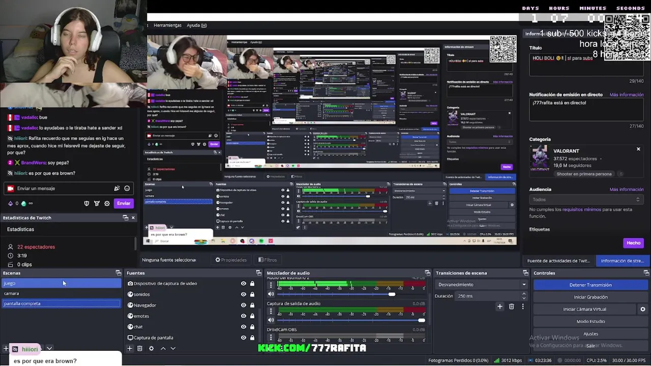Image resolution: width=651 pixels, height=366 pixels.
Task: Remove selected source with trash icon
Action: click(140, 348)
